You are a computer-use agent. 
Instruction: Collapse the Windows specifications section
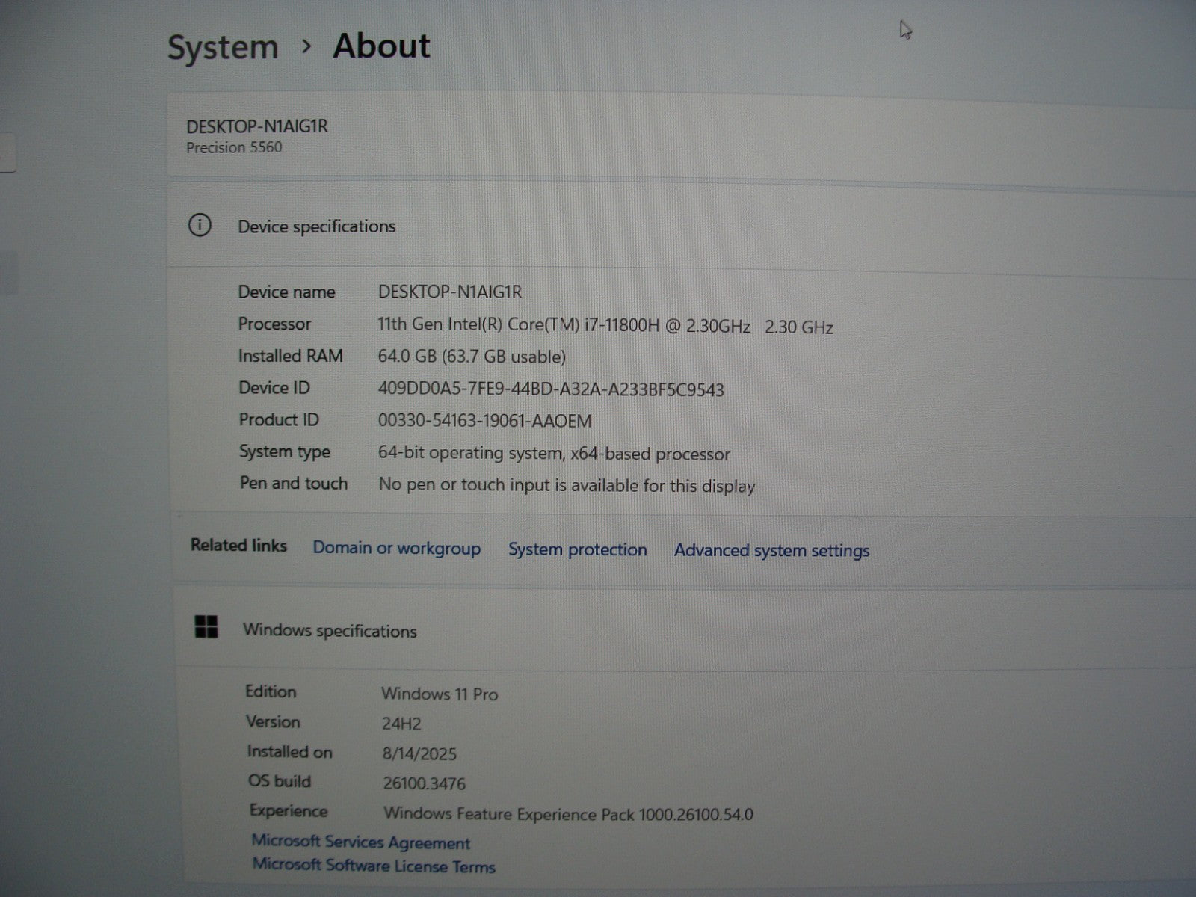pyautogui.click(x=330, y=631)
